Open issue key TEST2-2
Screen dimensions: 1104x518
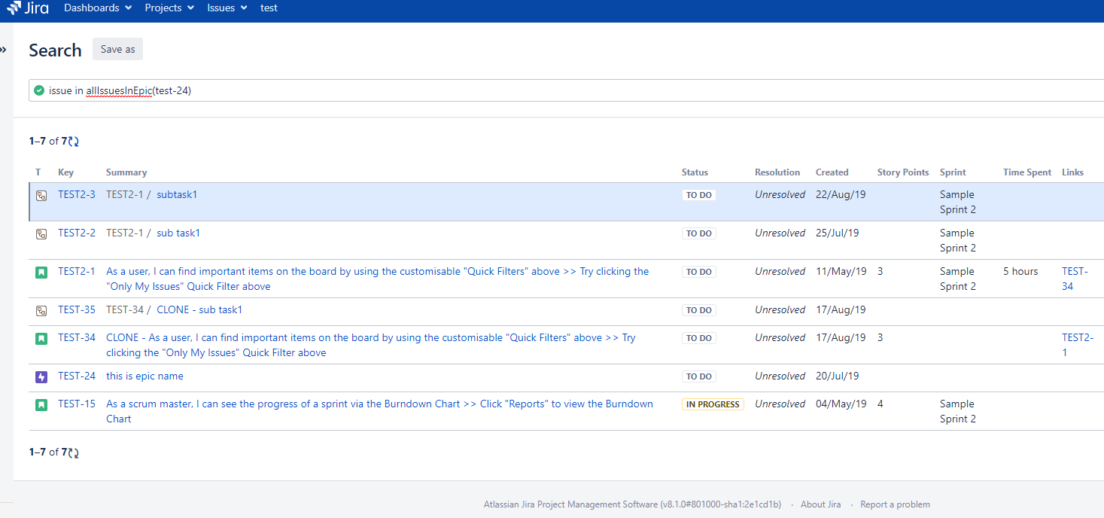click(x=77, y=233)
